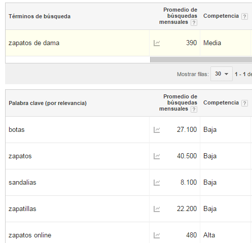Select the zapatos online keyword
Image resolution: width=252 pixels, height=243 pixels.
coord(30,235)
